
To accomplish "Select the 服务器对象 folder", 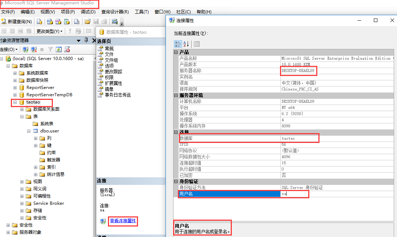I will tap(30, 232).
